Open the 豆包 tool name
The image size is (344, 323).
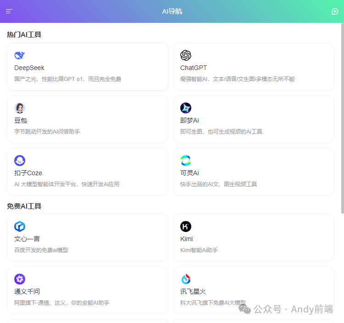[21, 120]
